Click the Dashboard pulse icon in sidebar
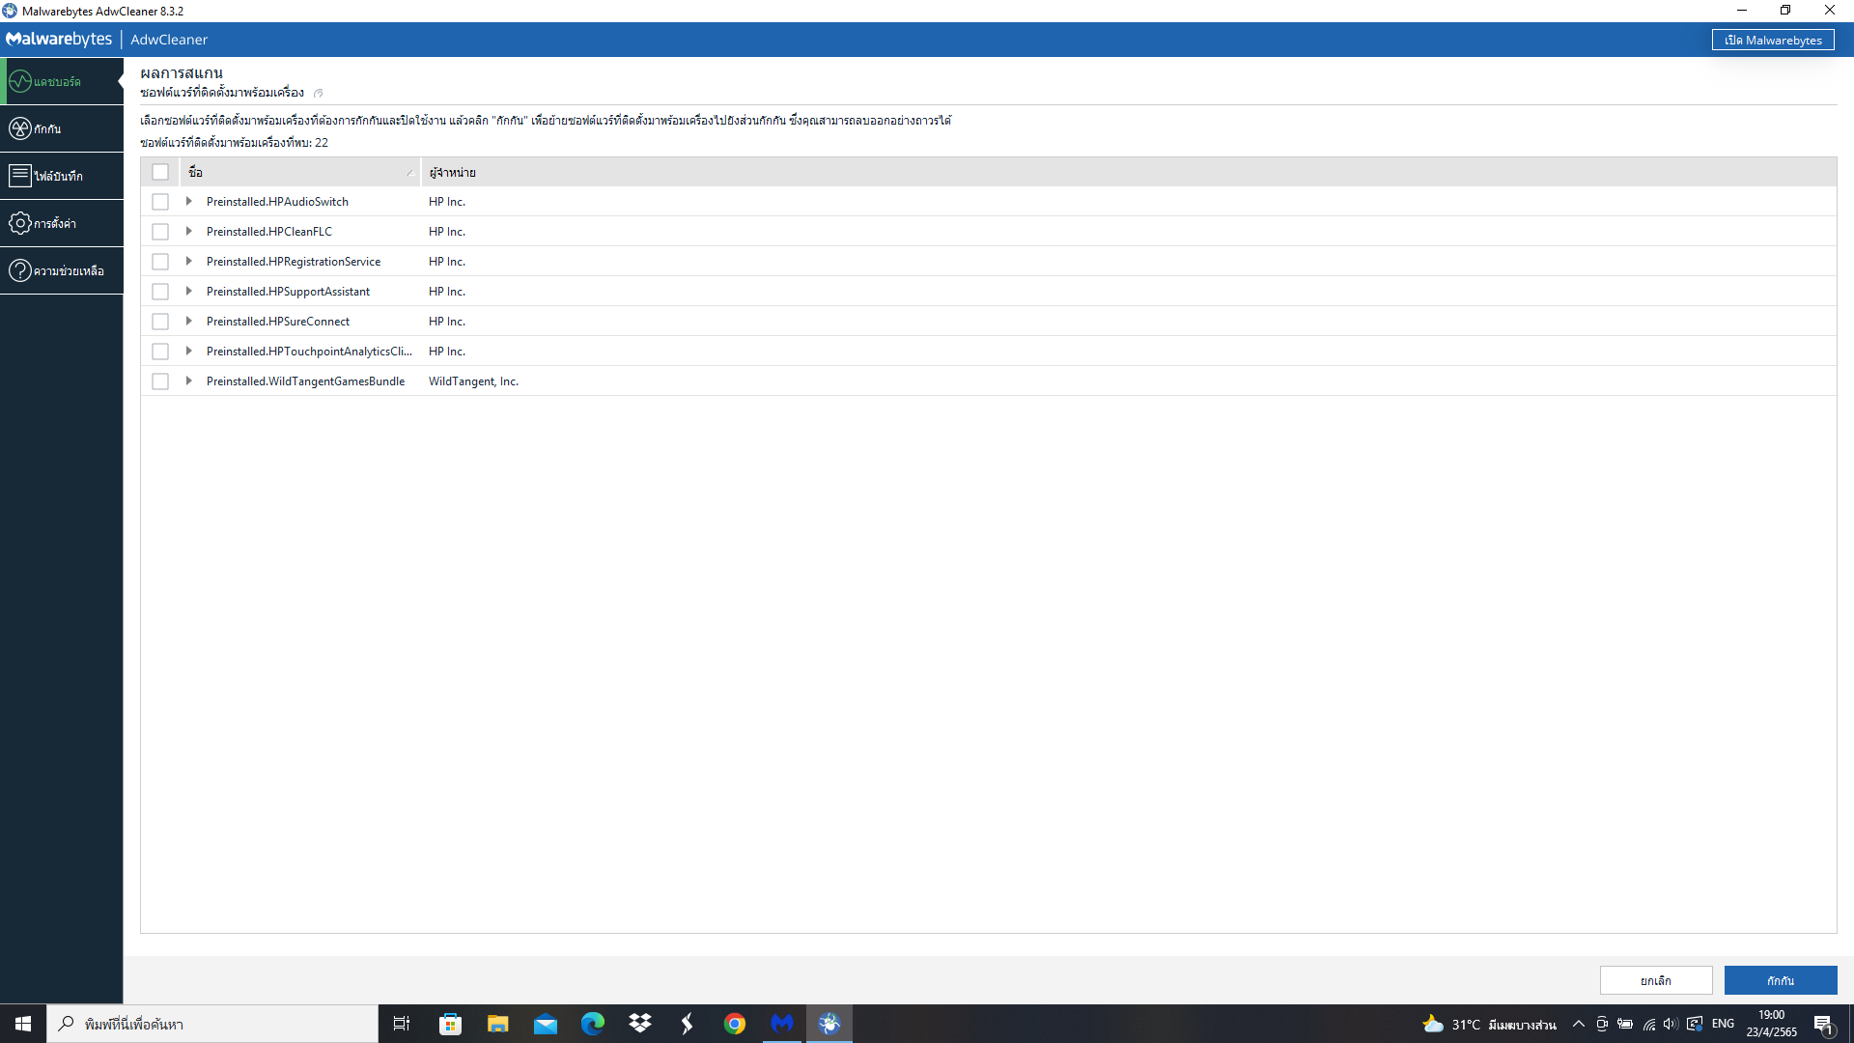This screenshot has height=1043, width=1854. pos(20,81)
